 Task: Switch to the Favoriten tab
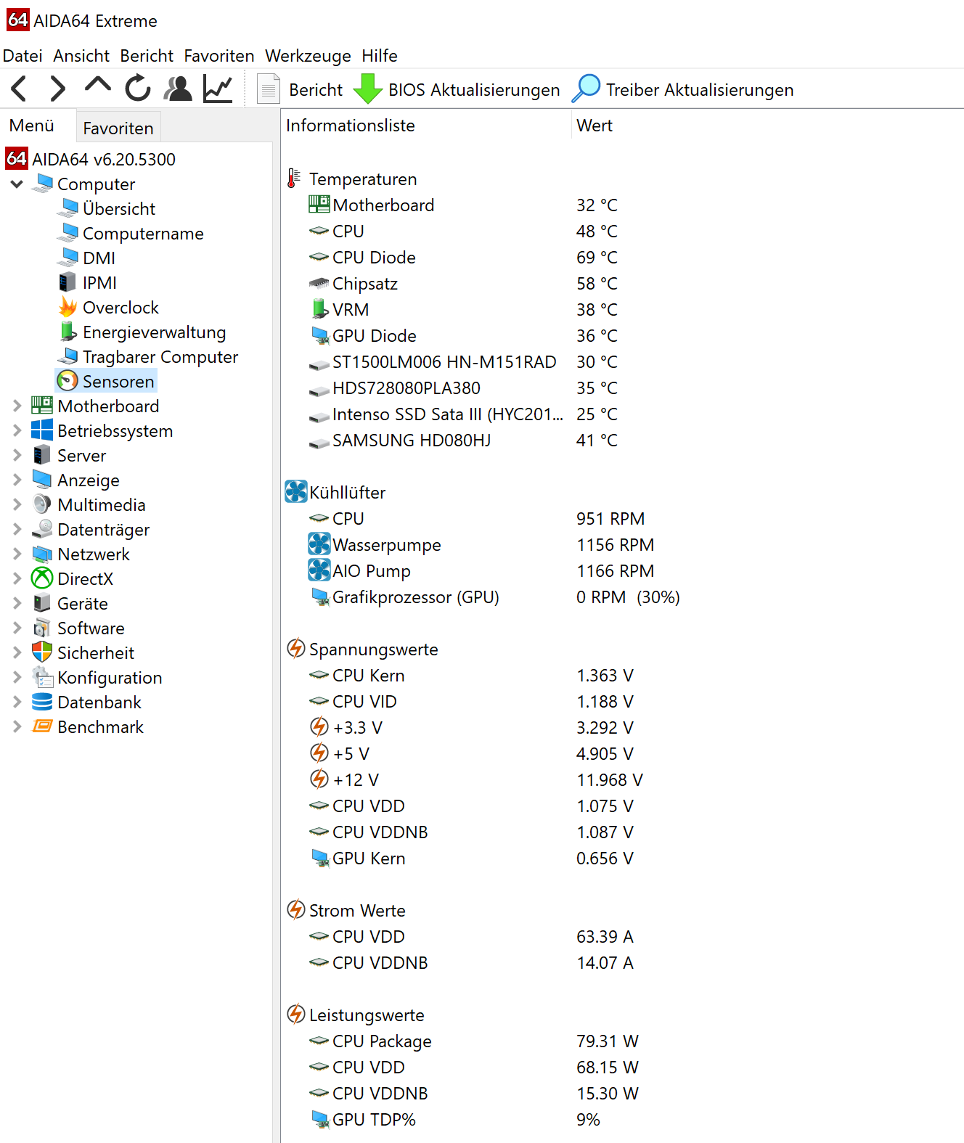click(x=118, y=128)
